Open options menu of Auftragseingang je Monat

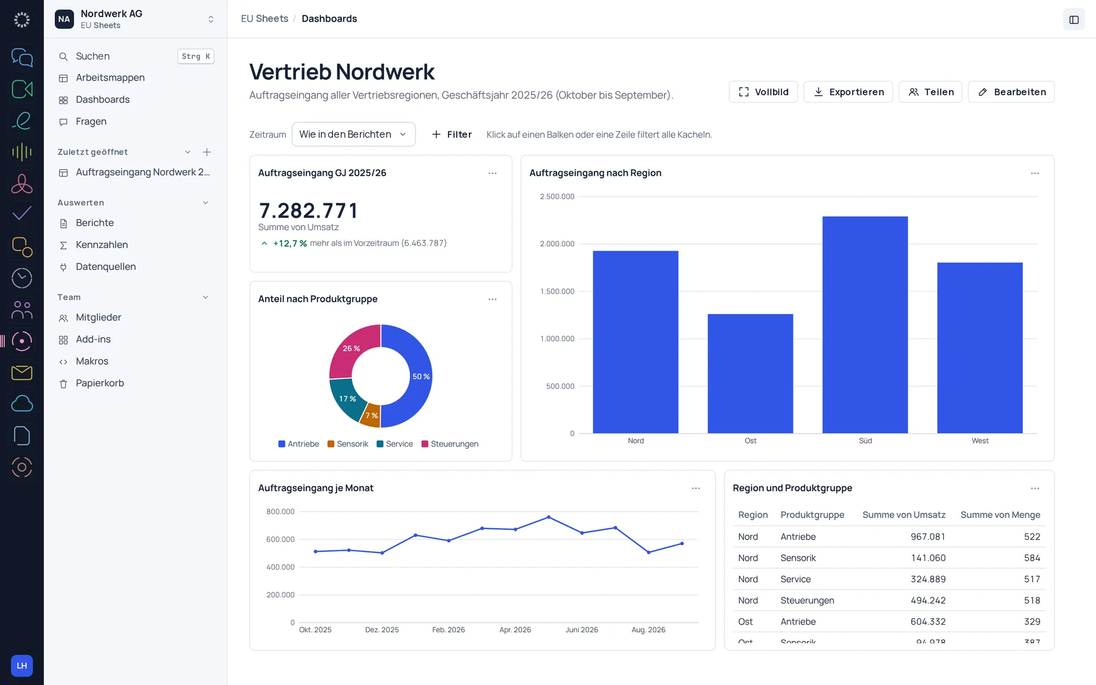tap(696, 488)
